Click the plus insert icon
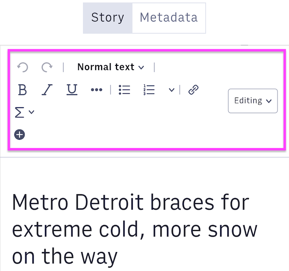Screen dimensions: 289x271 [x=19, y=135]
